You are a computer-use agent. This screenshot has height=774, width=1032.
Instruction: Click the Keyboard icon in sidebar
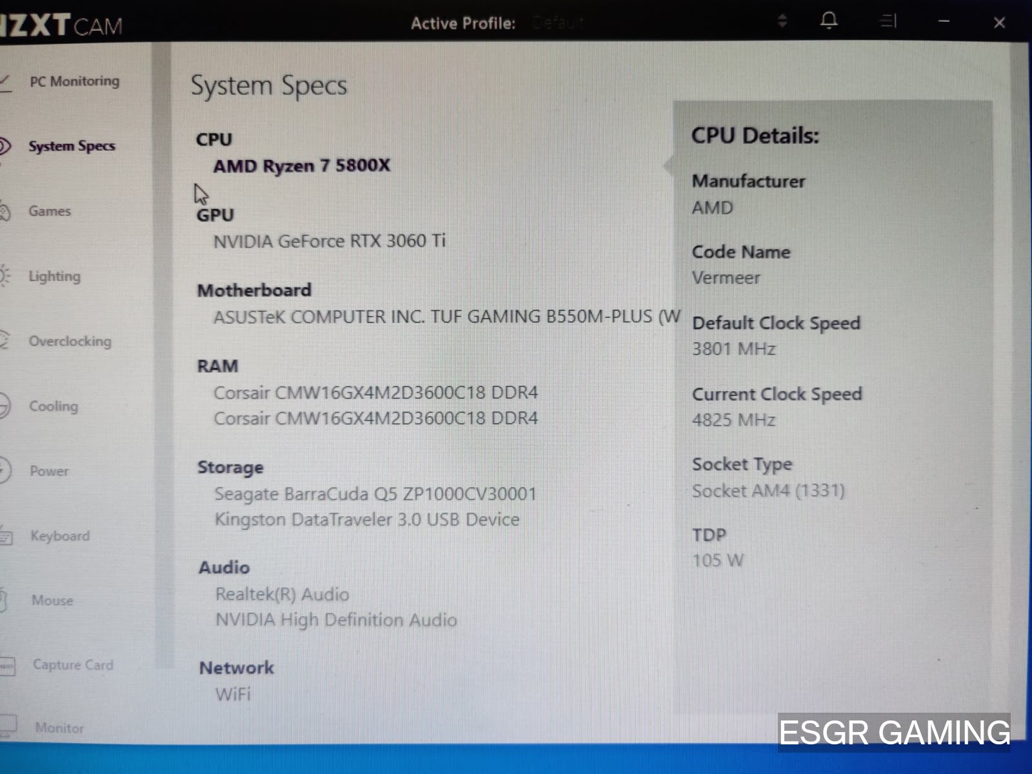pos(6,536)
